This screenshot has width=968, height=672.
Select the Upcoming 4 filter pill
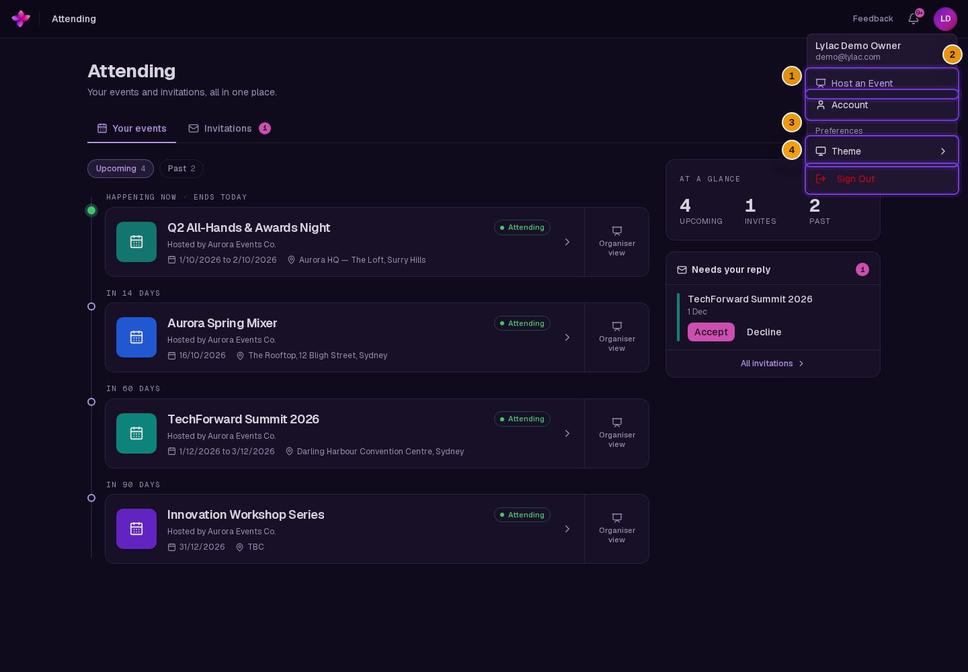[x=120, y=169]
